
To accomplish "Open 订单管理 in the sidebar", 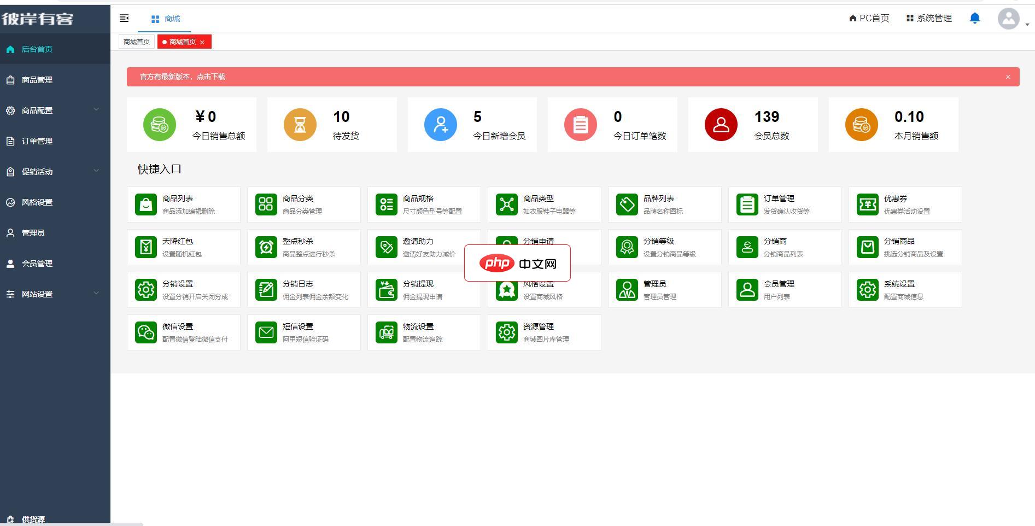I will click(37, 141).
